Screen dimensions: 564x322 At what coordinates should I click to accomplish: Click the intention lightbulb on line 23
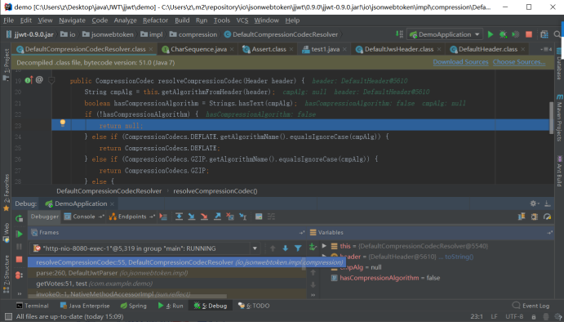[63, 123]
